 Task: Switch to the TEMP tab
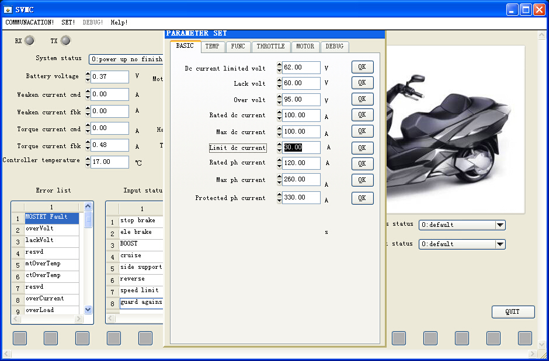point(213,47)
